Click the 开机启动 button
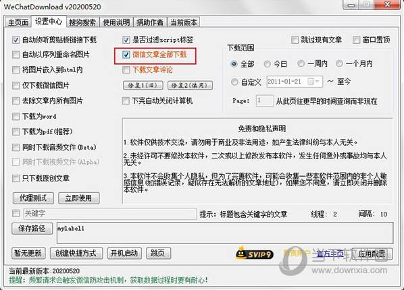 point(124,253)
